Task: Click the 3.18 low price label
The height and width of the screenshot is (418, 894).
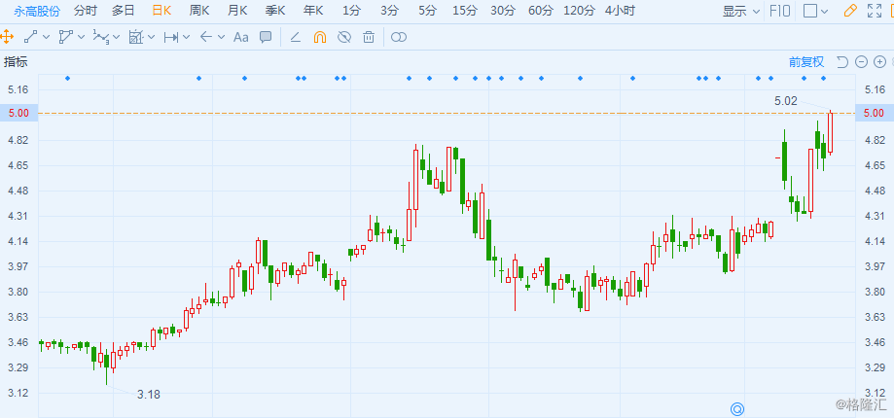Action: pyautogui.click(x=149, y=394)
